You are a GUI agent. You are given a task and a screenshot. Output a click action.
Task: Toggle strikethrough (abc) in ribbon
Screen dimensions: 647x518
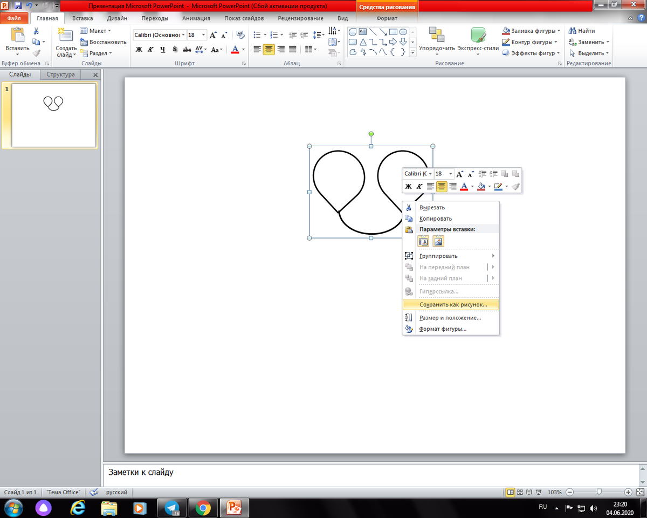click(187, 49)
